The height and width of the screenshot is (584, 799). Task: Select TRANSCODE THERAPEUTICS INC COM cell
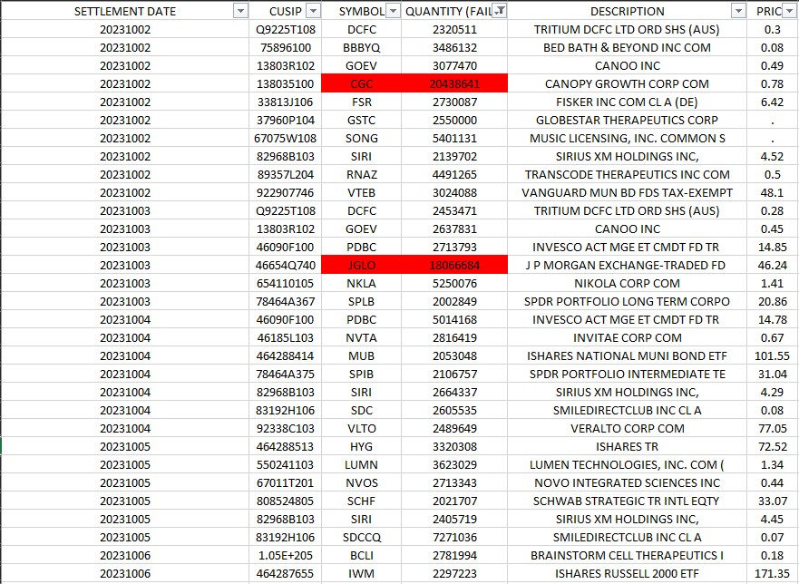pyautogui.click(x=628, y=174)
